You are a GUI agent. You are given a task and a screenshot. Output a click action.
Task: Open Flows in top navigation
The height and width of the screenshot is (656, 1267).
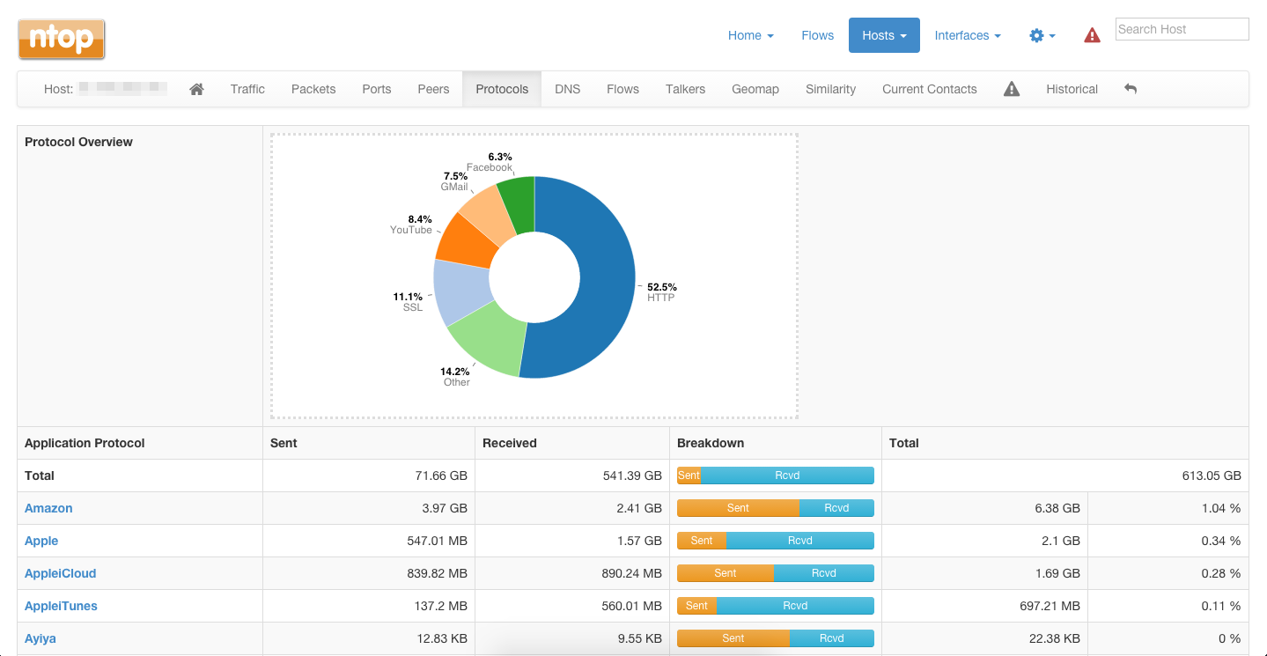coord(818,35)
